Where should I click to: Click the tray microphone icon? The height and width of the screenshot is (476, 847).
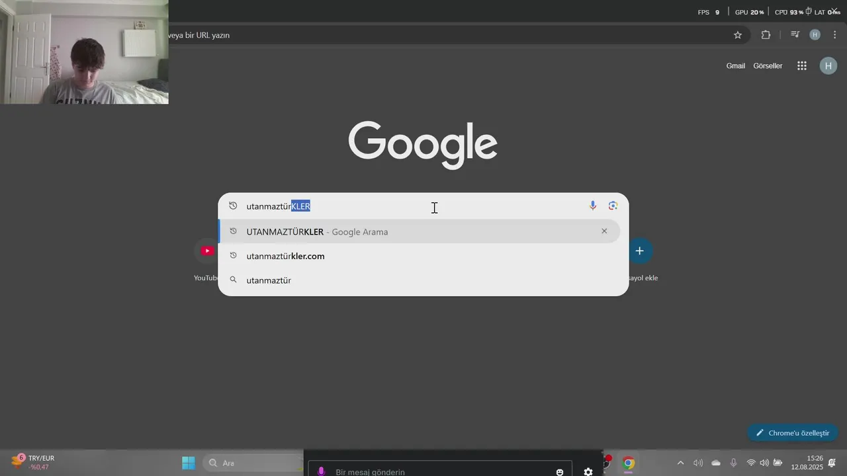click(733, 463)
